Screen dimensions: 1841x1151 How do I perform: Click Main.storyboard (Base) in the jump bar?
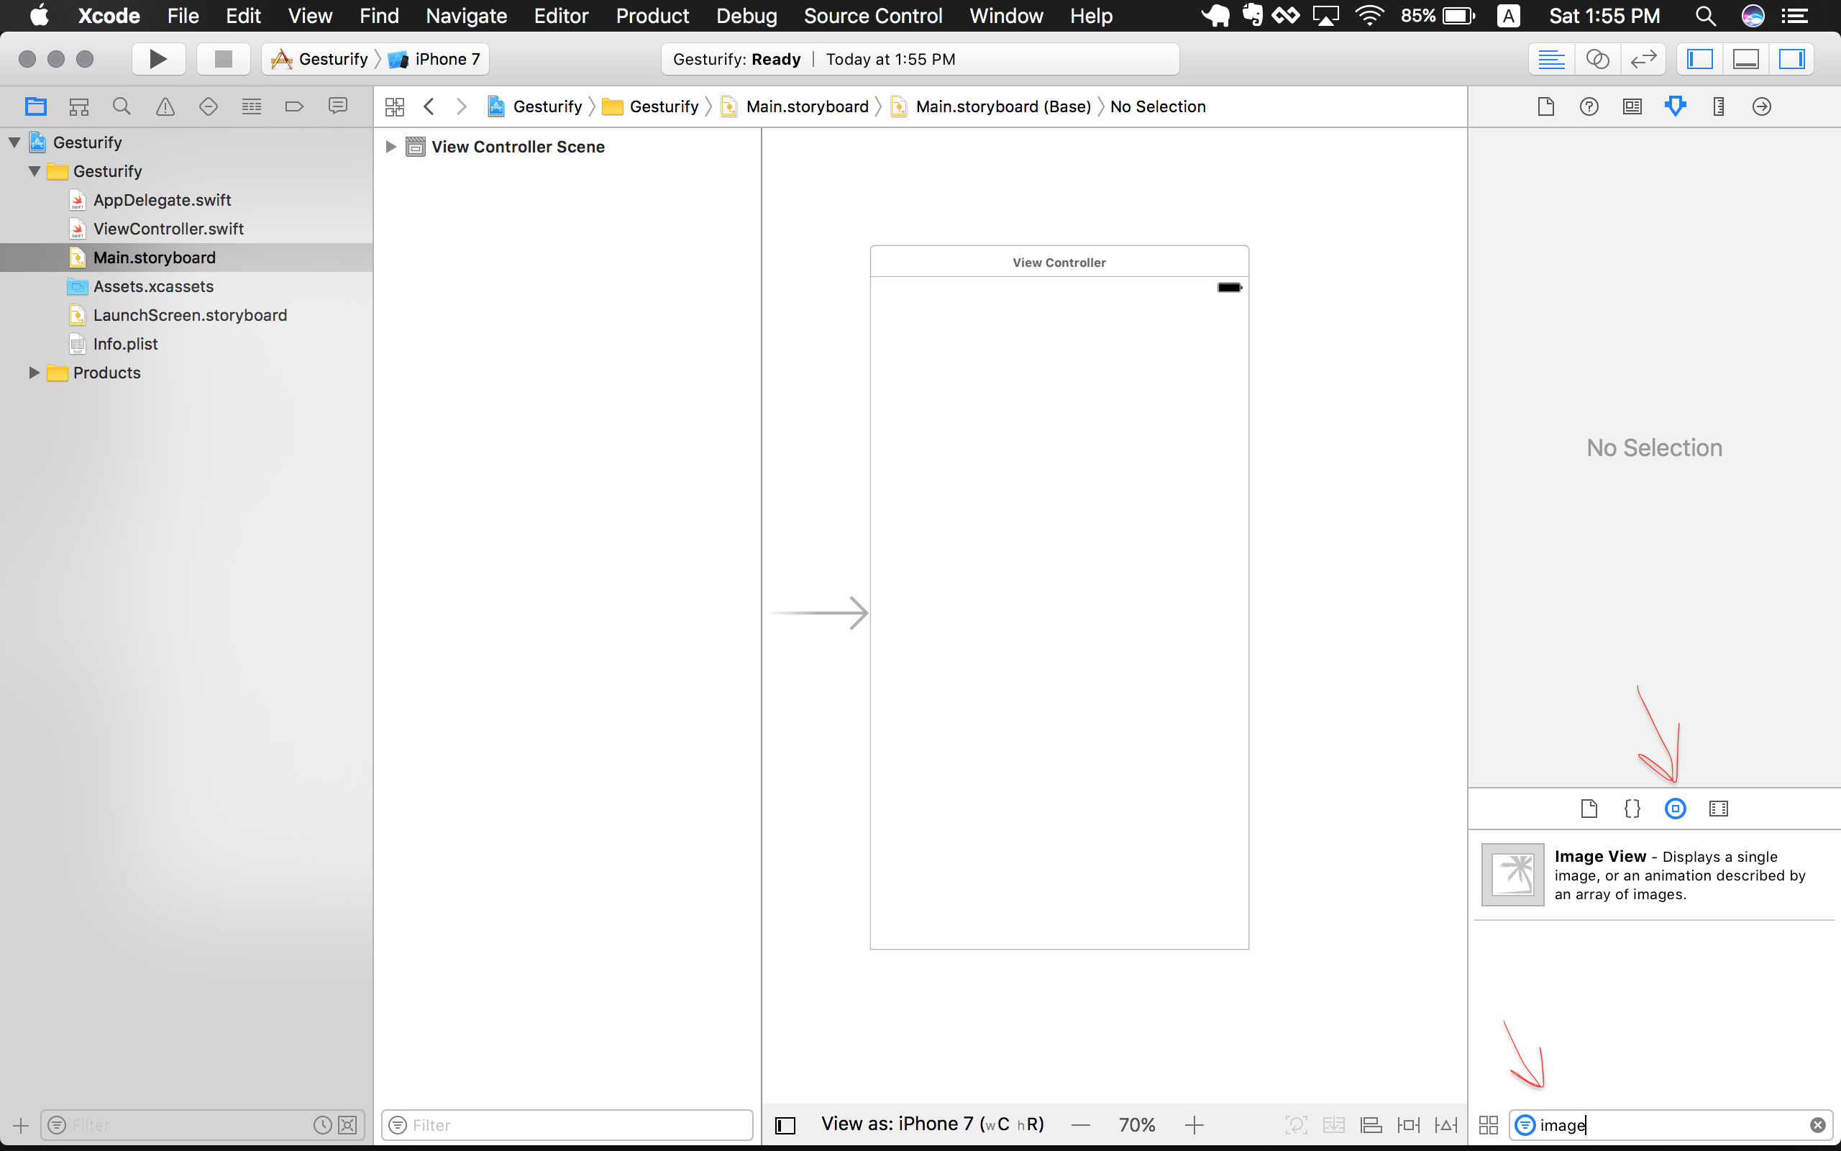pyautogui.click(x=1002, y=106)
